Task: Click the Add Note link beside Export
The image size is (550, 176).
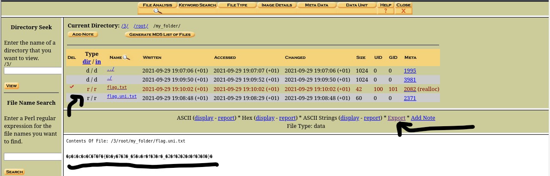Action: point(423,118)
